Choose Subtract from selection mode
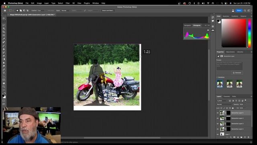The height and width of the screenshot is (145, 257). (x=24, y=10)
